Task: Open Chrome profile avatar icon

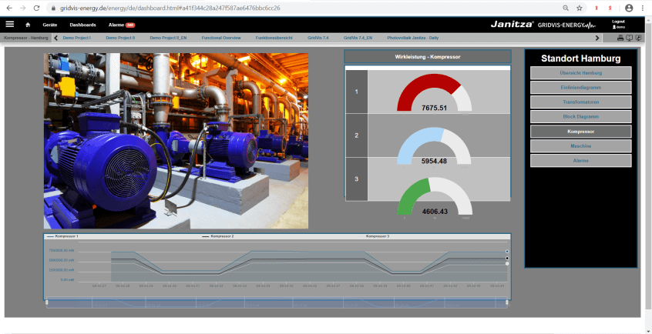Action: point(629,8)
